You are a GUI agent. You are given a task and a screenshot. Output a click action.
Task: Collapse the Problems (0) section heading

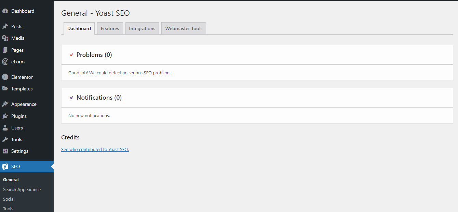point(94,55)
